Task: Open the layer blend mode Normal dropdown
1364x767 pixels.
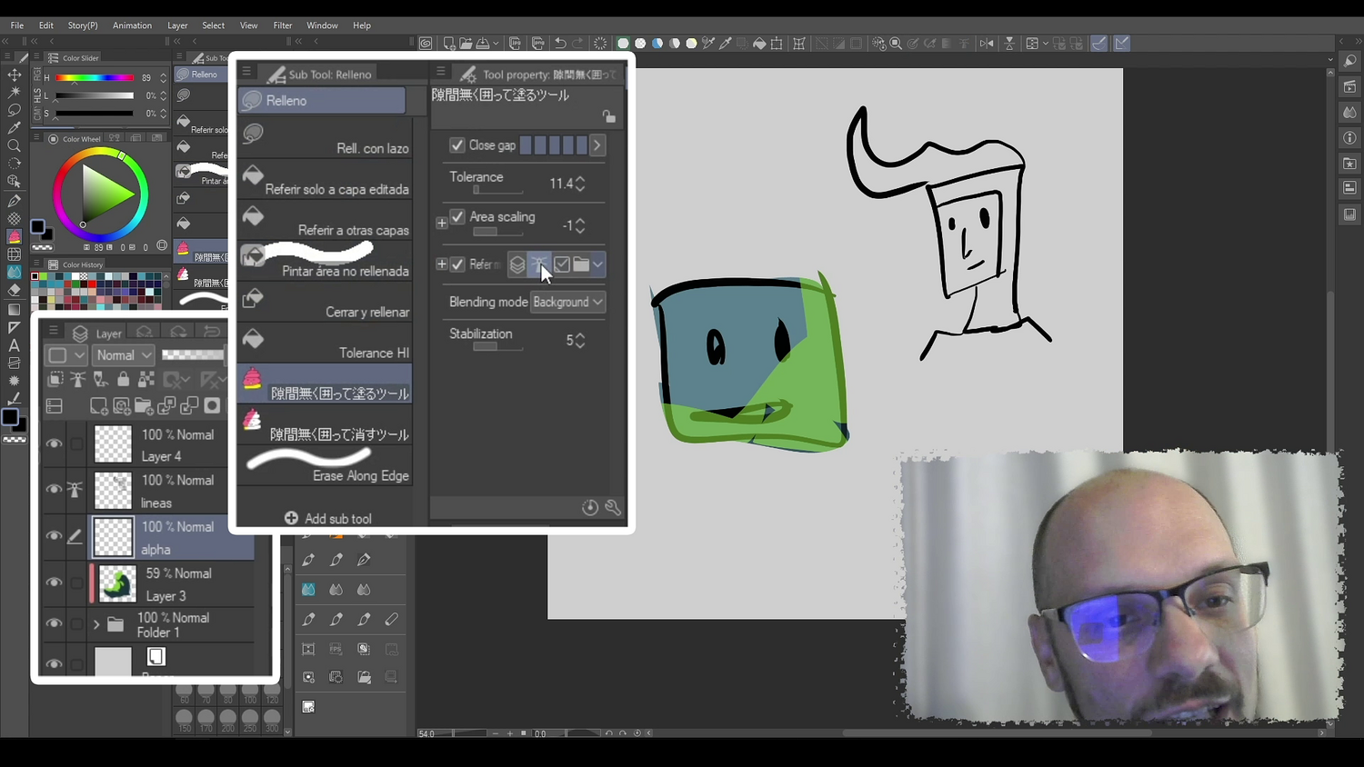Action: 124,355
